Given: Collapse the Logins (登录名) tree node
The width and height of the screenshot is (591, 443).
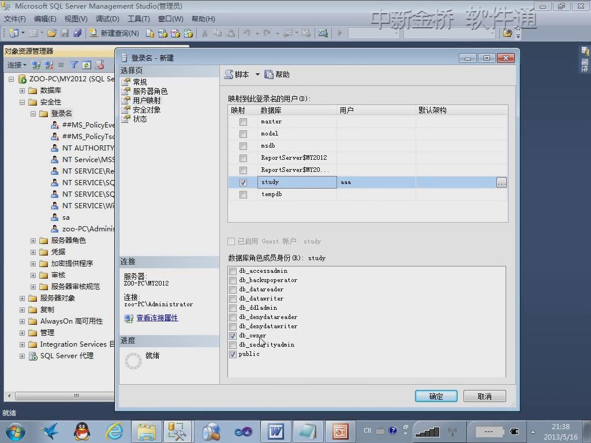Looking at the screenshot, I should (x=33, y=114).
